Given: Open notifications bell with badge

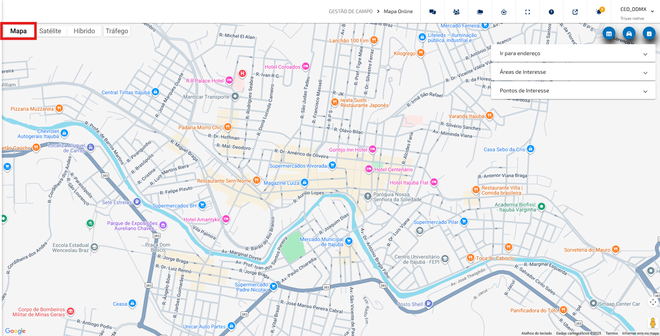Looking at the screenshot, I should click(x=599, y=12).
